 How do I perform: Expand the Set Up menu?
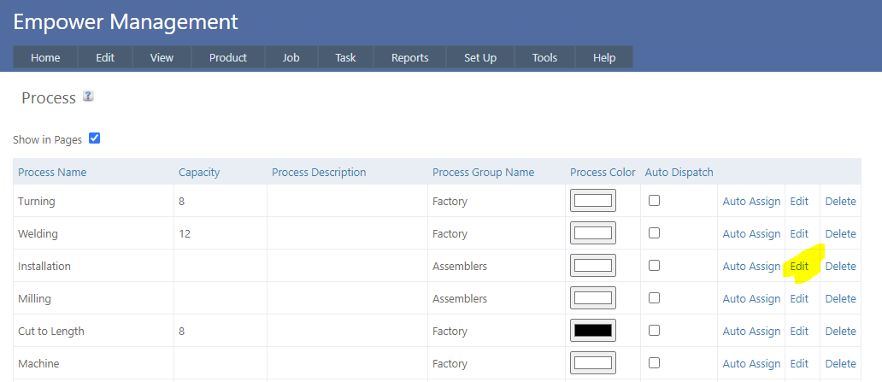pos(479,57)
